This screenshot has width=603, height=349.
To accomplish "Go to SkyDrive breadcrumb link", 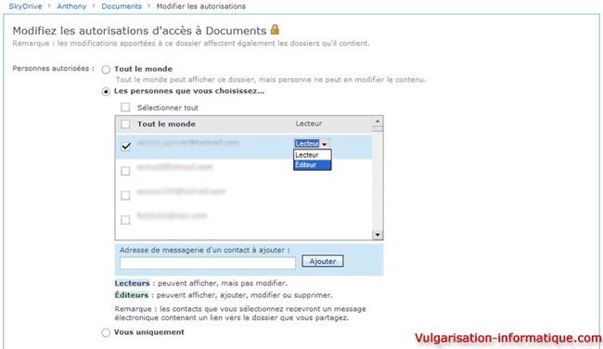I will tap(25, 6).
